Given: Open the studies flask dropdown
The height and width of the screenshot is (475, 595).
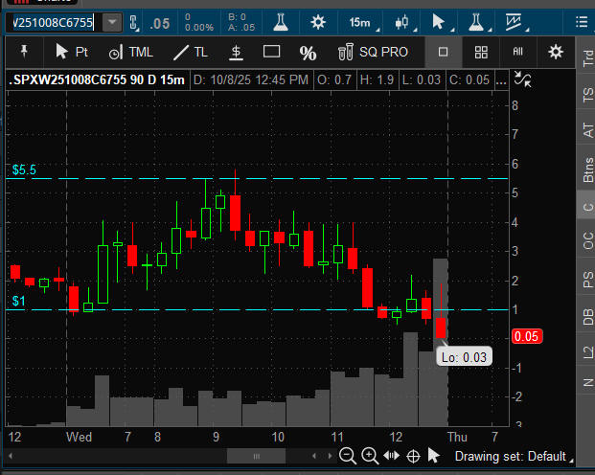Looking at the screenshot, I should (x=478, y=22).
